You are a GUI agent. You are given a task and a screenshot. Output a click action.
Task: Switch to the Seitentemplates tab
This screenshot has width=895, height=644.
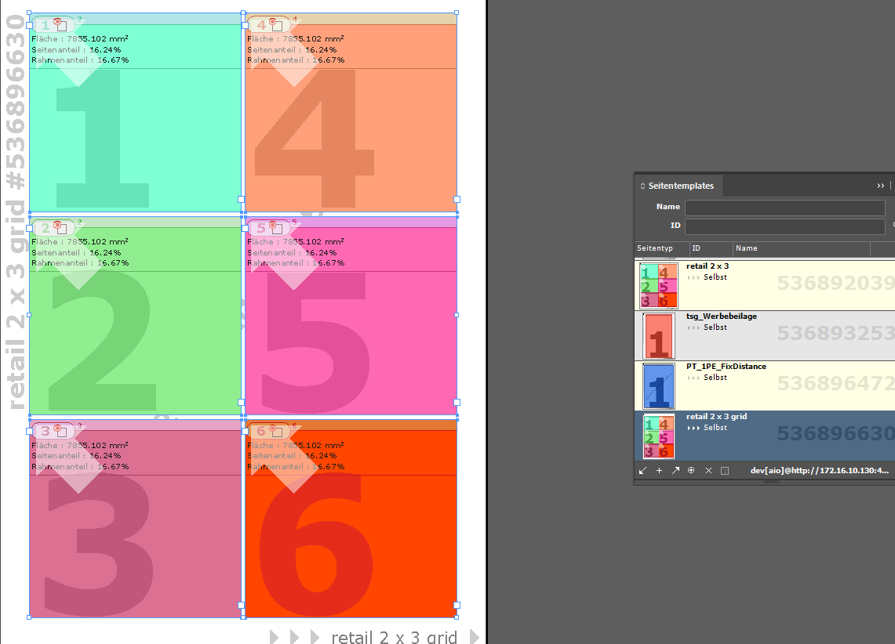[678, 186]
